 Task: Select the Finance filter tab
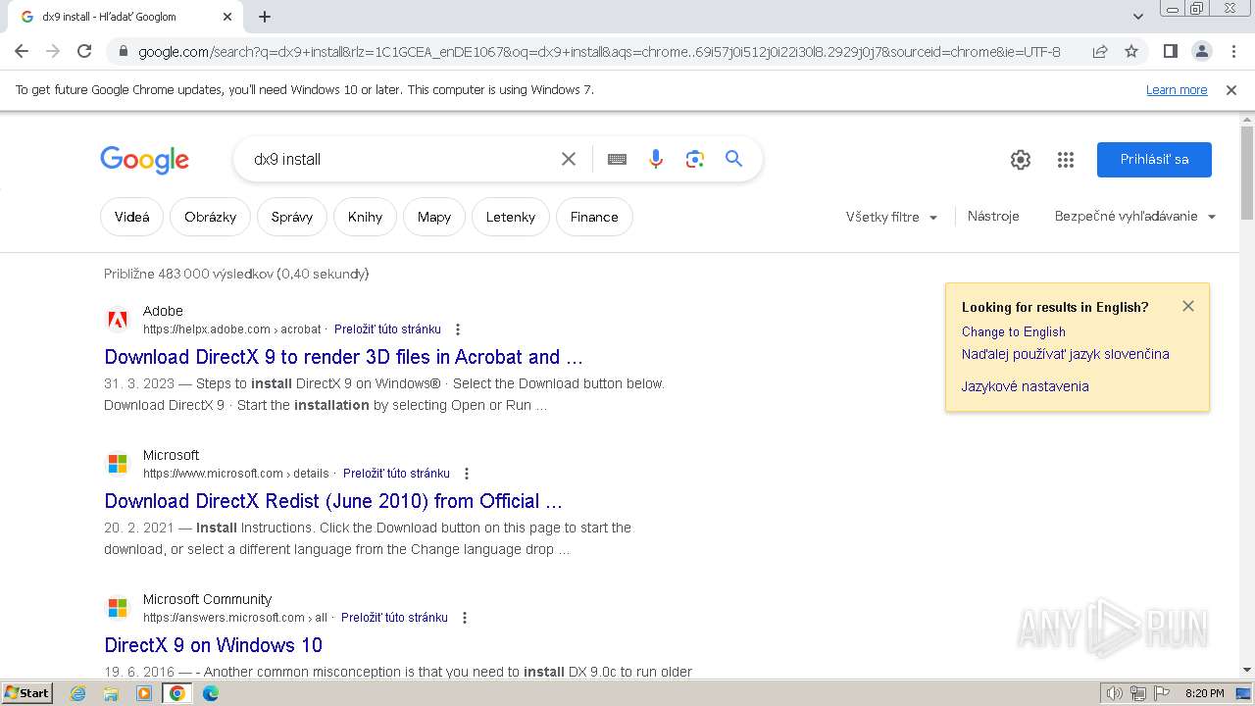(594, 217)
